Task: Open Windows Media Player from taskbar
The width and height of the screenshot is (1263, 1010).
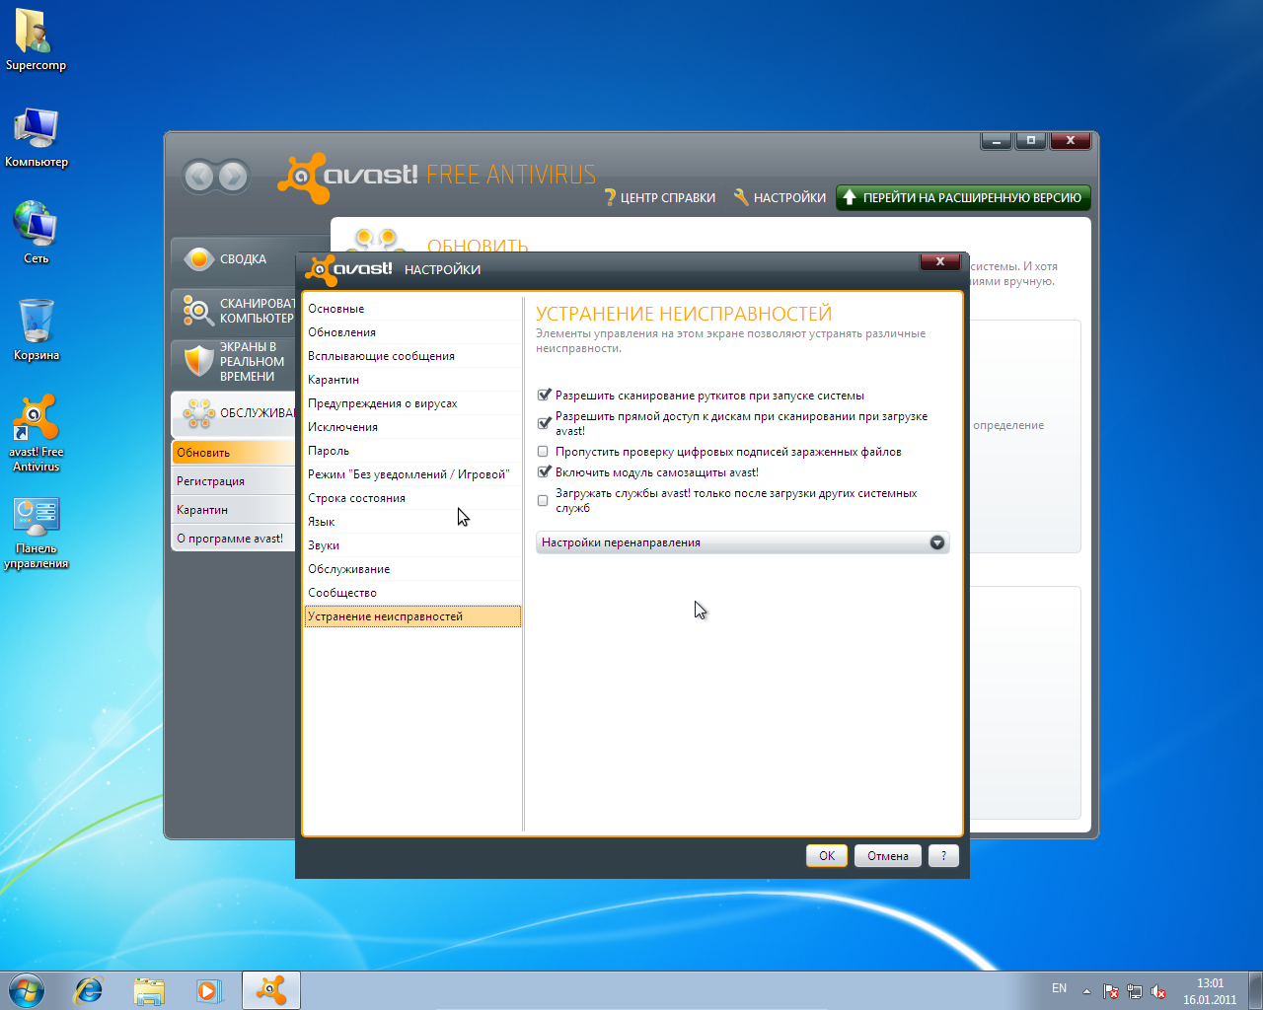Action: (208, 990)
